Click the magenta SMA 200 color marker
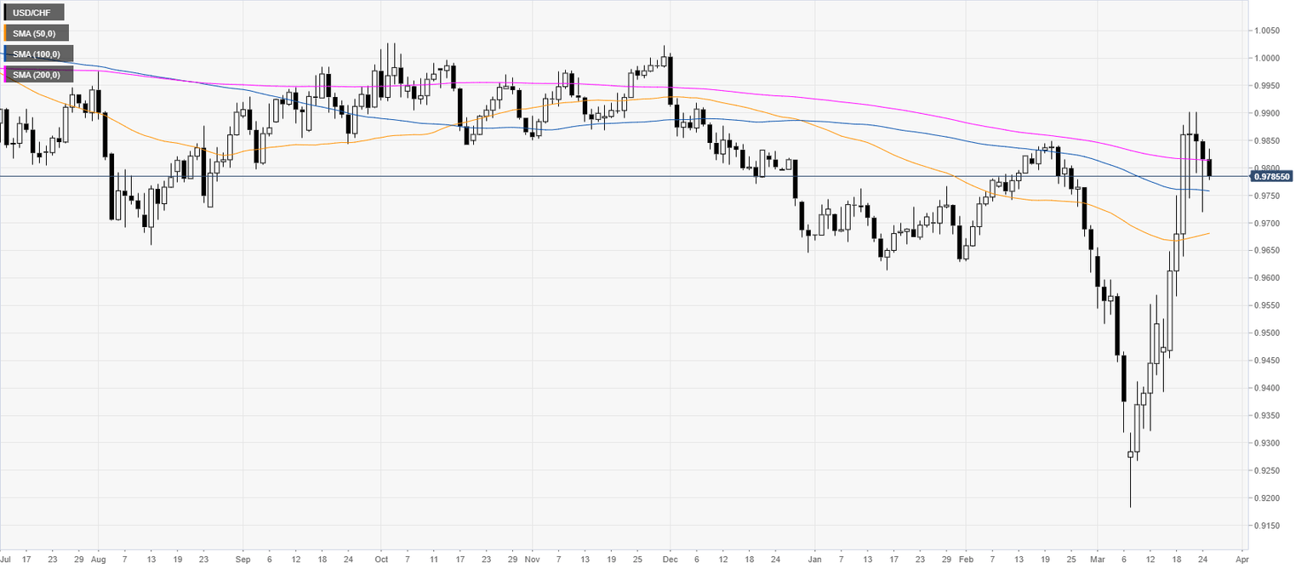The height and width of the screenshot is (569, 1307). pos(6,76)
